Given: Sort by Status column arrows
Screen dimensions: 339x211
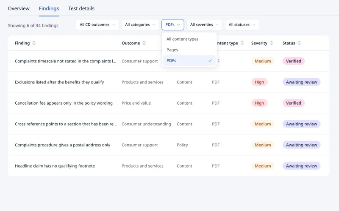Looking at the screenshot, I should click(299, 43).
